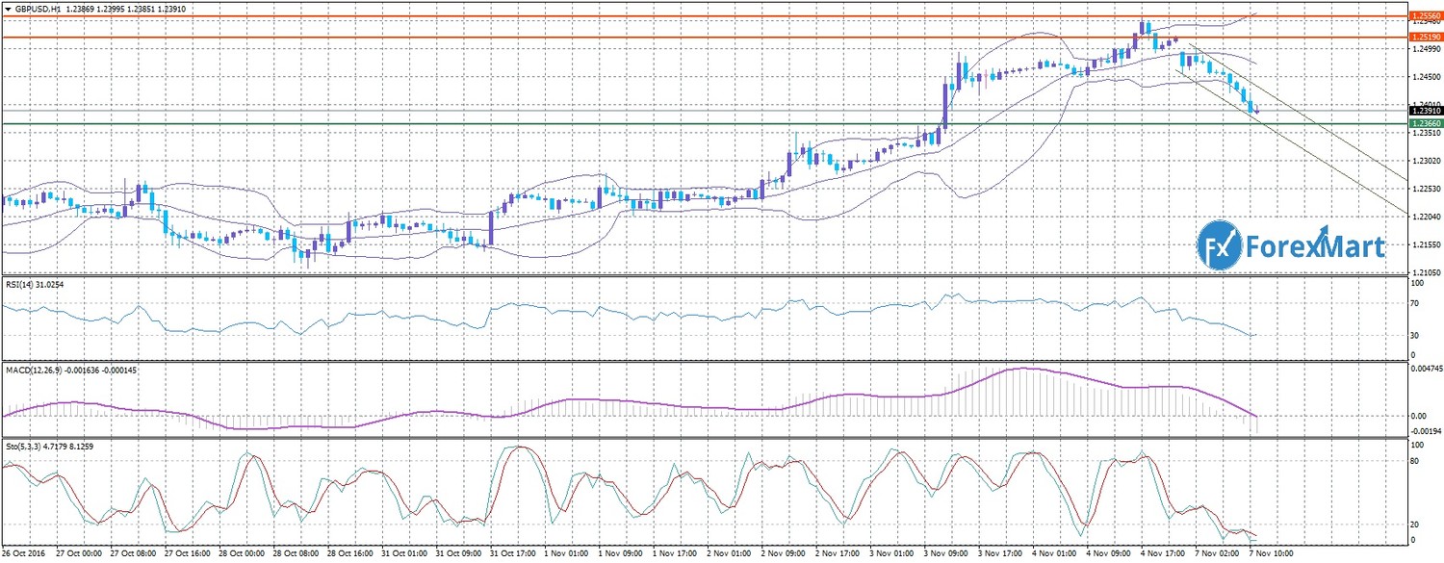This screenshot has height=563, width=1444.
Task: Click the RSI 70 level scale value
Action: (x=1415, y=304)
